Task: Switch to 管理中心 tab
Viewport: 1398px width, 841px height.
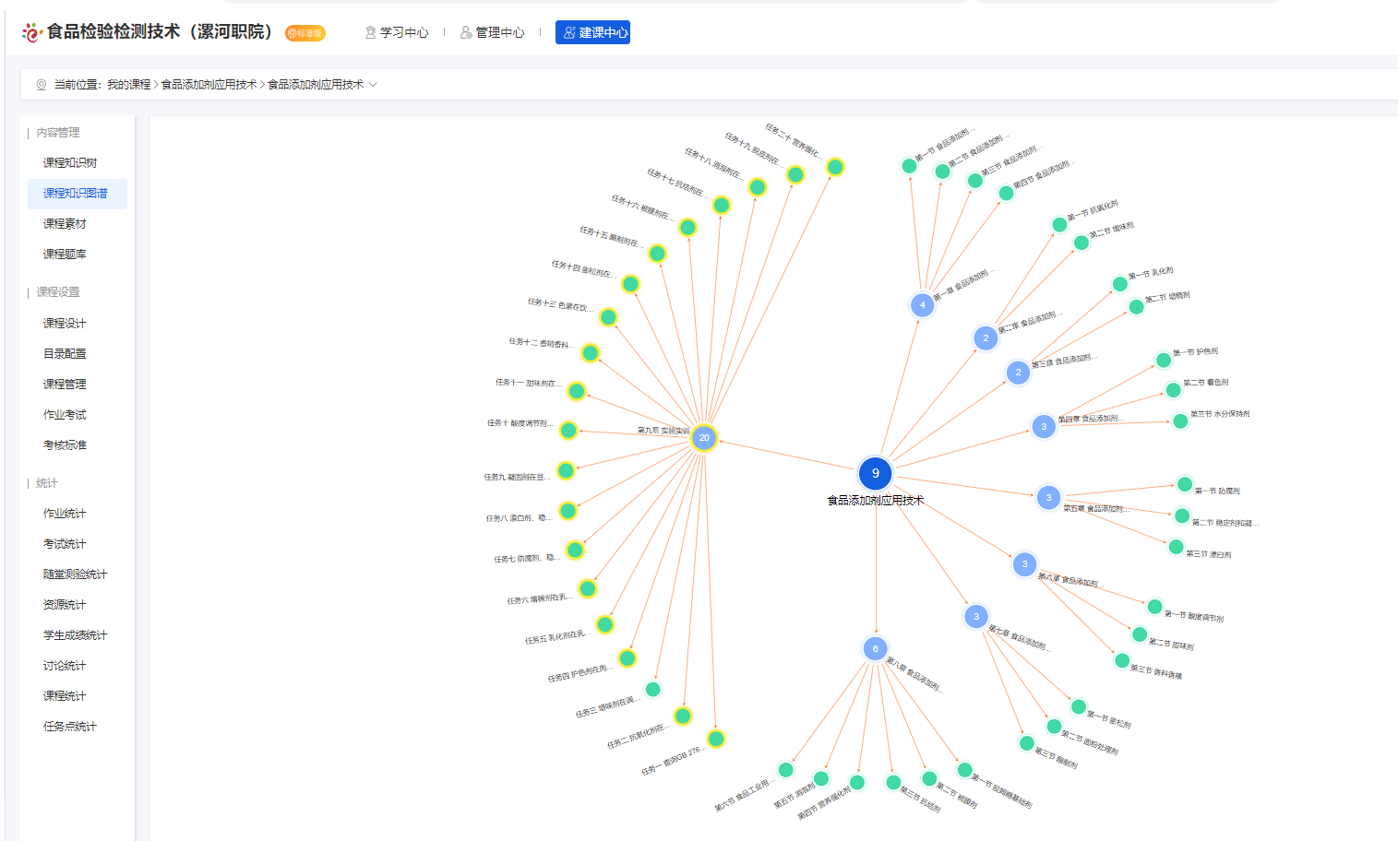Action: point(492,32)
